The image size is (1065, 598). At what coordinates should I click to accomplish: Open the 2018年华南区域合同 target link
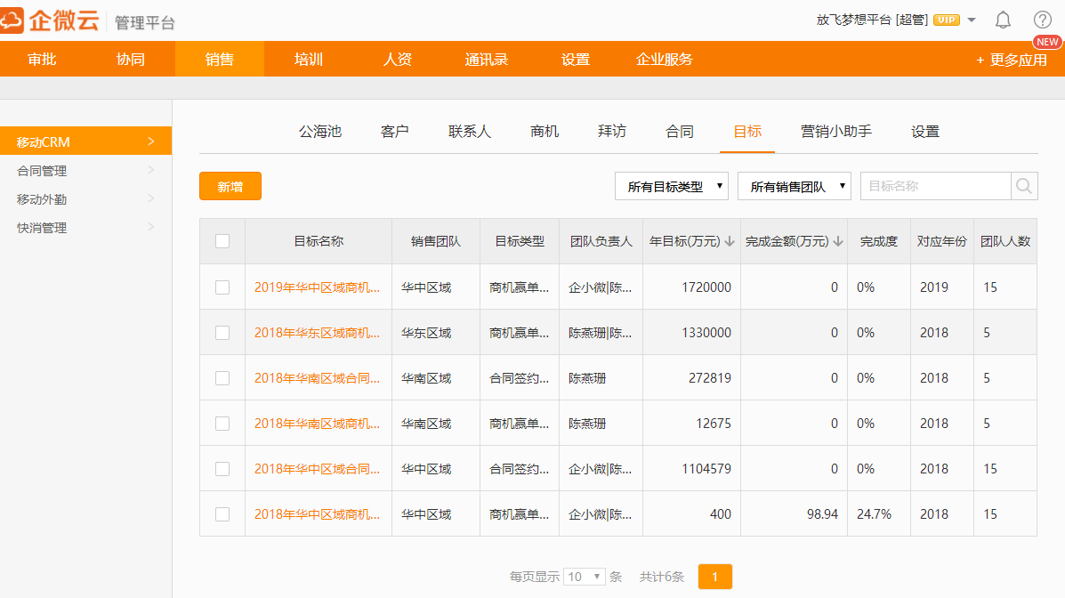(317, 378)
